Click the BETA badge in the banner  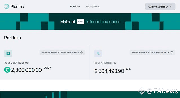coord(81,22)
